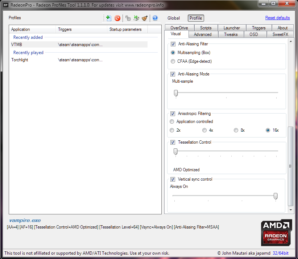Click the 32/64bit link
Image resolution: width=298 pixels, height=259 pixels.
pos(281,253)
